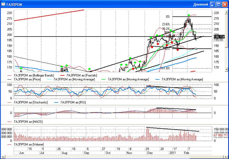Click the Bollinger Bands legend entry
229x159 pixels.
click(x=31, y=75)
